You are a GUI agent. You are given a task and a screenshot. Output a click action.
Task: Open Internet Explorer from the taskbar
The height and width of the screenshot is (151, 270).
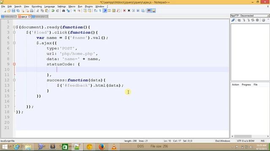[x=16, y=147]
